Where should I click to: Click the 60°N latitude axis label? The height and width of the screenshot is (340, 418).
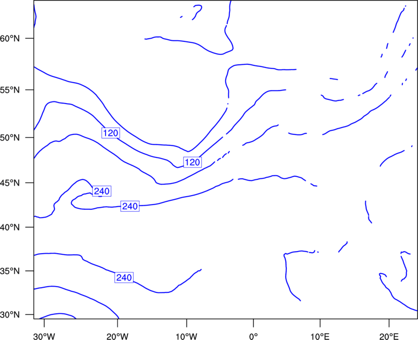click(10, 39)
